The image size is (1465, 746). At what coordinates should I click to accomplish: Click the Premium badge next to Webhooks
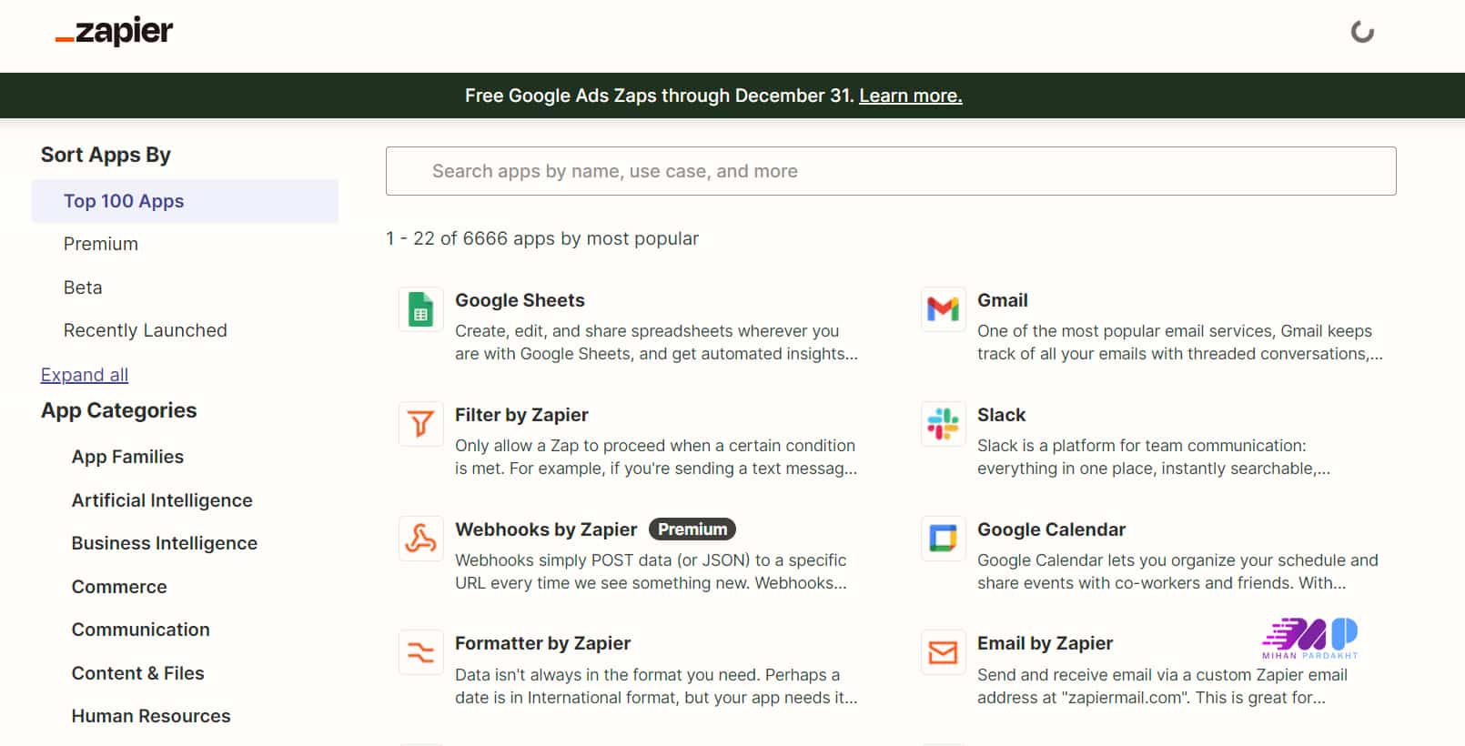pyautogui.click(x=692, y=529)
